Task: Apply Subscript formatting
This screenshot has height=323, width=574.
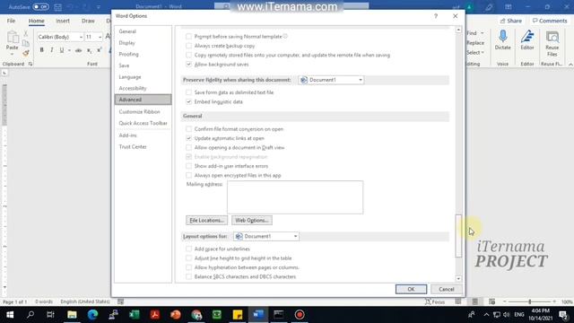Action: (x=89, y=50)
